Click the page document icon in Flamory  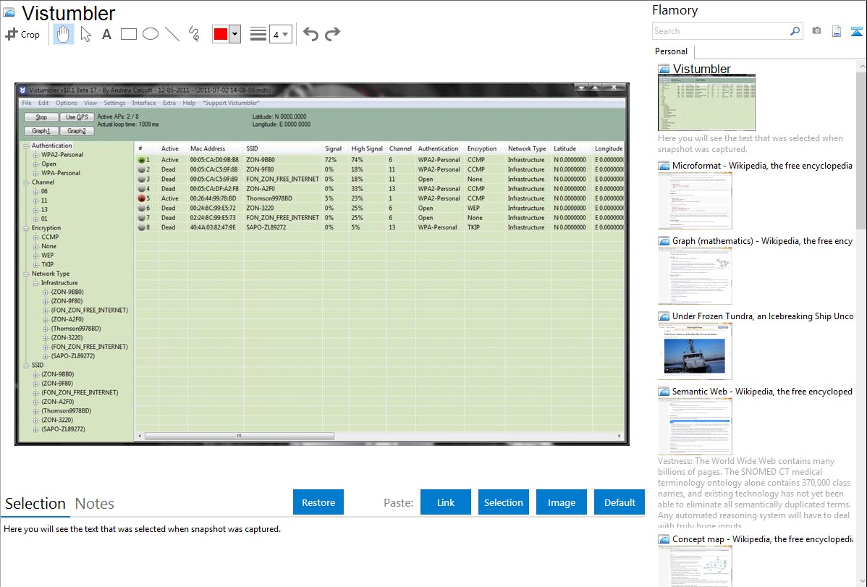(x=837, y=31)
